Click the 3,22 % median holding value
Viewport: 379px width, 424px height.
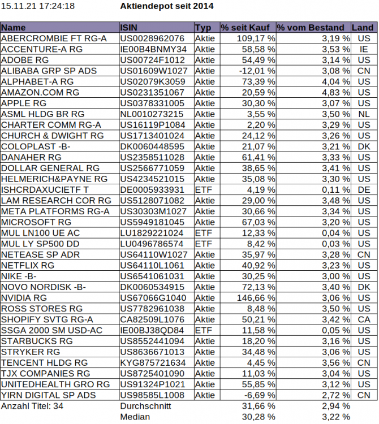(x=335, y=417)
